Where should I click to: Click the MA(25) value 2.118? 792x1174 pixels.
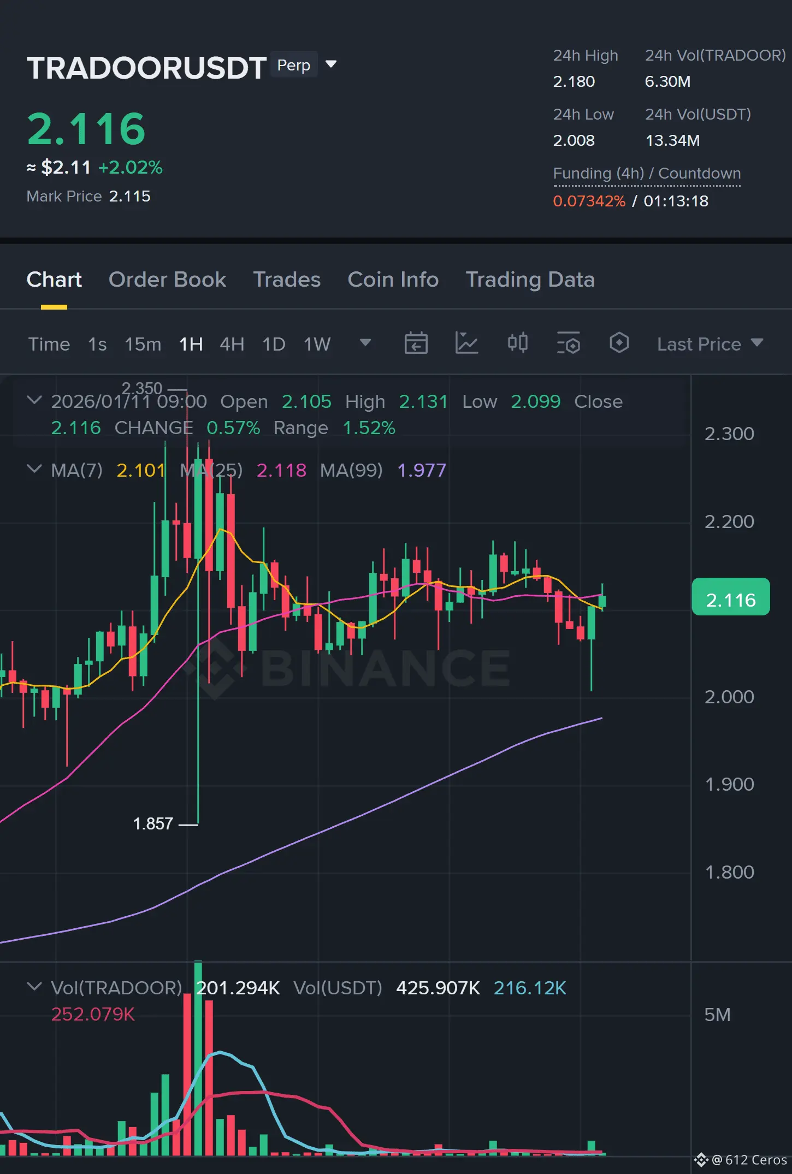pyautogui.click(x=281, y=470)
